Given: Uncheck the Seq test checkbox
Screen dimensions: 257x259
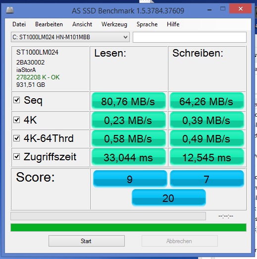Looking at the screenshot, I should click(17, 100).
